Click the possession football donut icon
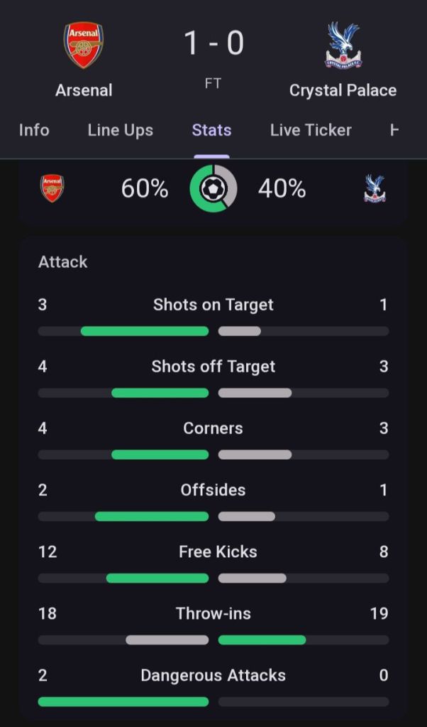Image resolution: width=427 pixels, height=727 pixels. [213, 189]
